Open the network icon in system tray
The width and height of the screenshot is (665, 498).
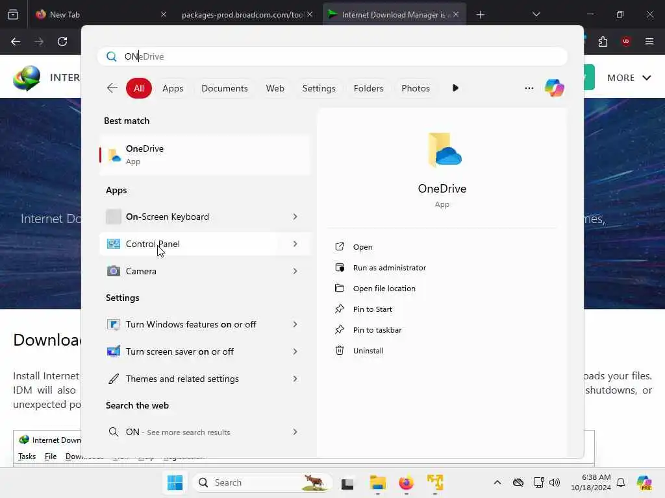[x=538, y=482]
